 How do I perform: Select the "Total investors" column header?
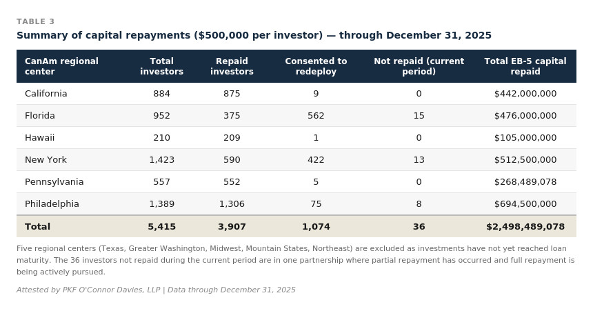(162, 66)
